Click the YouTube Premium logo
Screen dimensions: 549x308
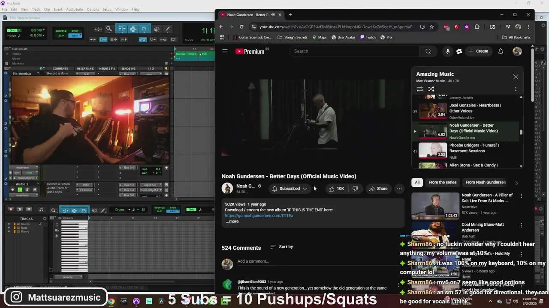point(250,51)
